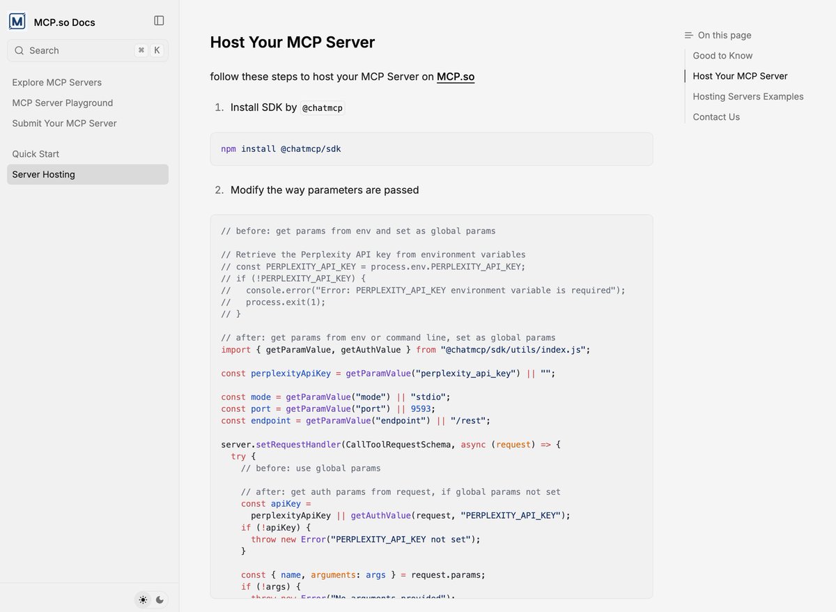This screenshot has height=612, width=836.
Task: Open MCP.so Docs home title
Action: tap(65, 22)
